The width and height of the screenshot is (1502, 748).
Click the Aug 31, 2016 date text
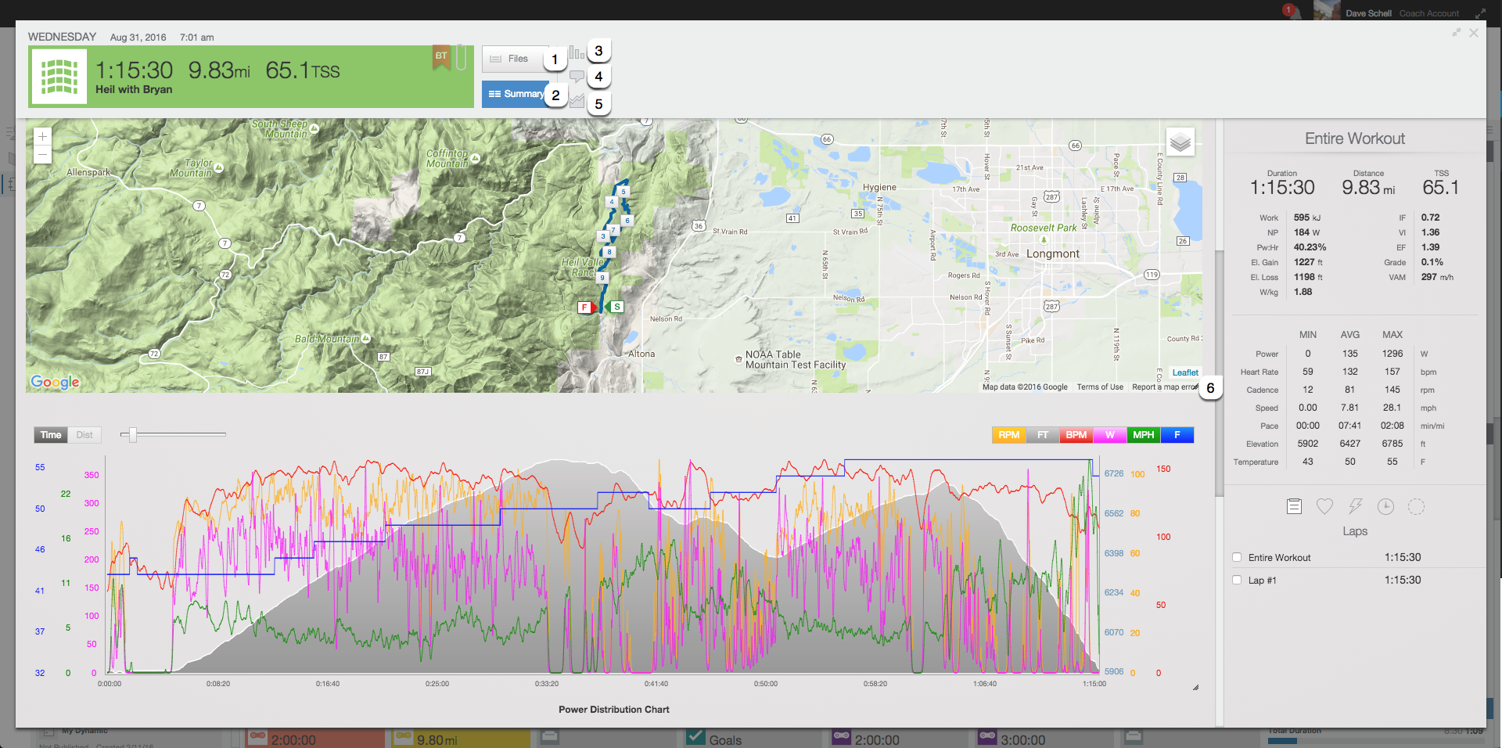[x=138, y=38]
